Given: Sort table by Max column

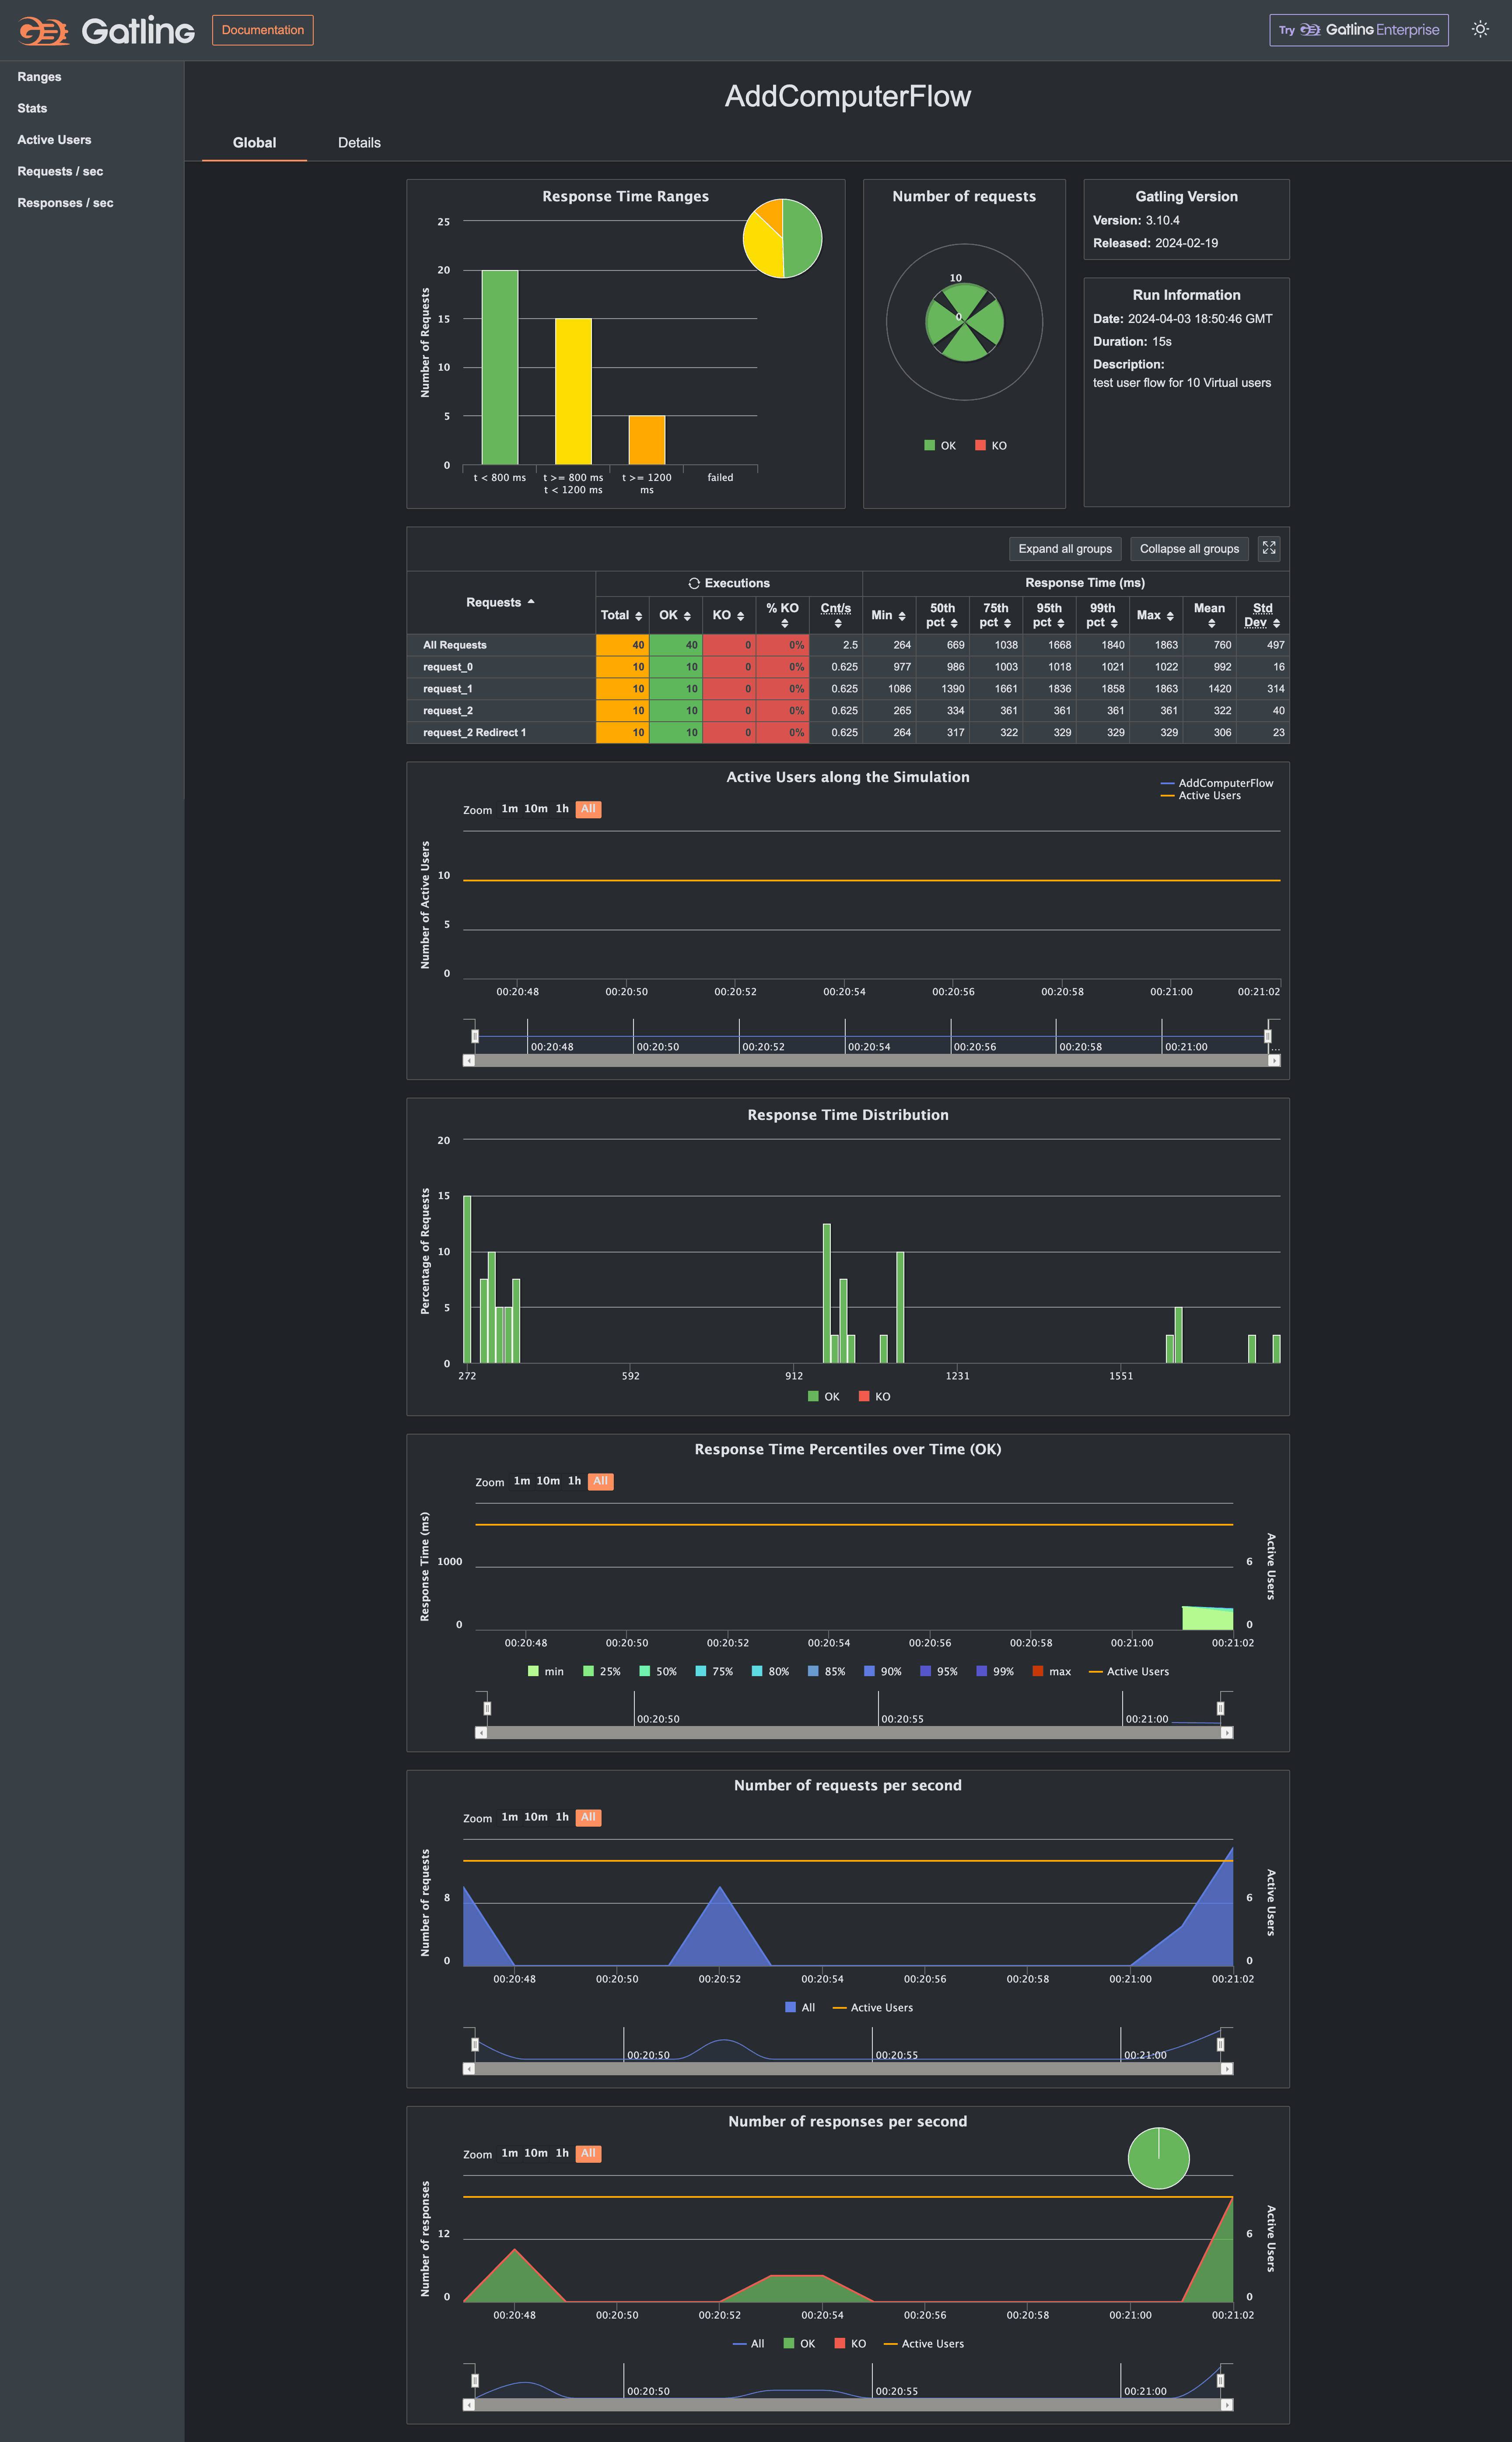Looking at the screenshot, I should click(x=1169, y=616).
